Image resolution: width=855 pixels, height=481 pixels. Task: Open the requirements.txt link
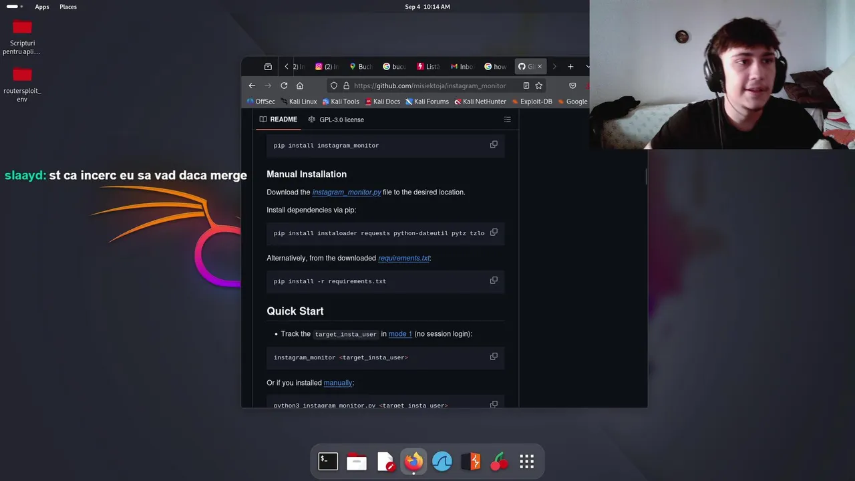click(404, 258)
